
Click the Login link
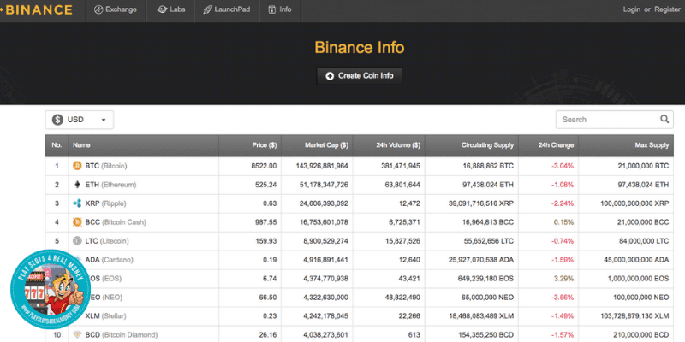[x=631, y=9]
